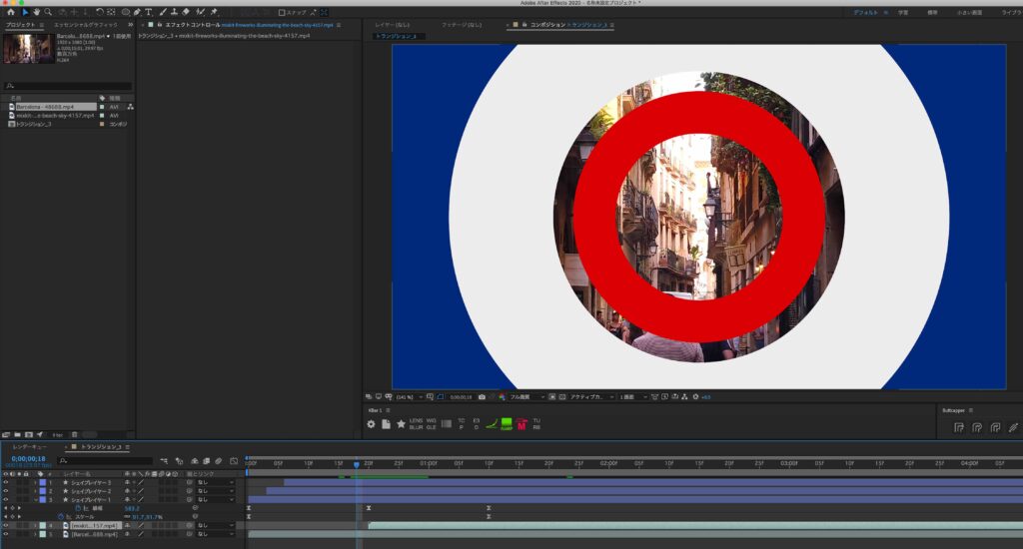This screenshot has height=549, width=1023.
Task: Open parent dropdown for Shape Layer 3
Action: pos(216,482)
